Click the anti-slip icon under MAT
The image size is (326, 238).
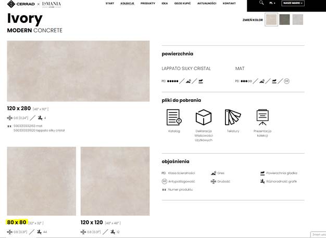(287, 81)
